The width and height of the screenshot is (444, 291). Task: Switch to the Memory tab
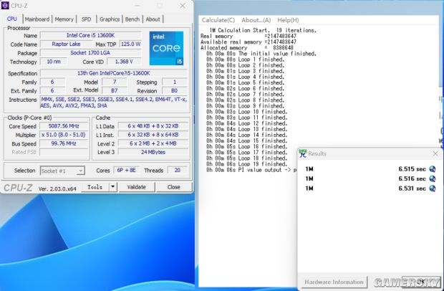(64, 19)
